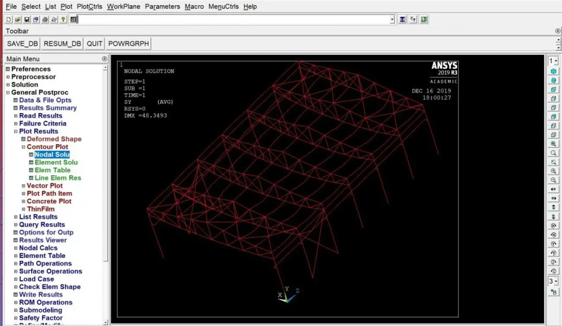Collapse the Contour Plot node

(x=23, y=147)
